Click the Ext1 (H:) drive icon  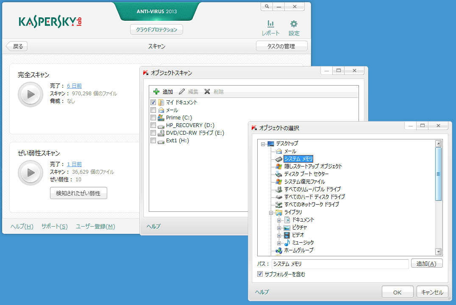(161, 141)
